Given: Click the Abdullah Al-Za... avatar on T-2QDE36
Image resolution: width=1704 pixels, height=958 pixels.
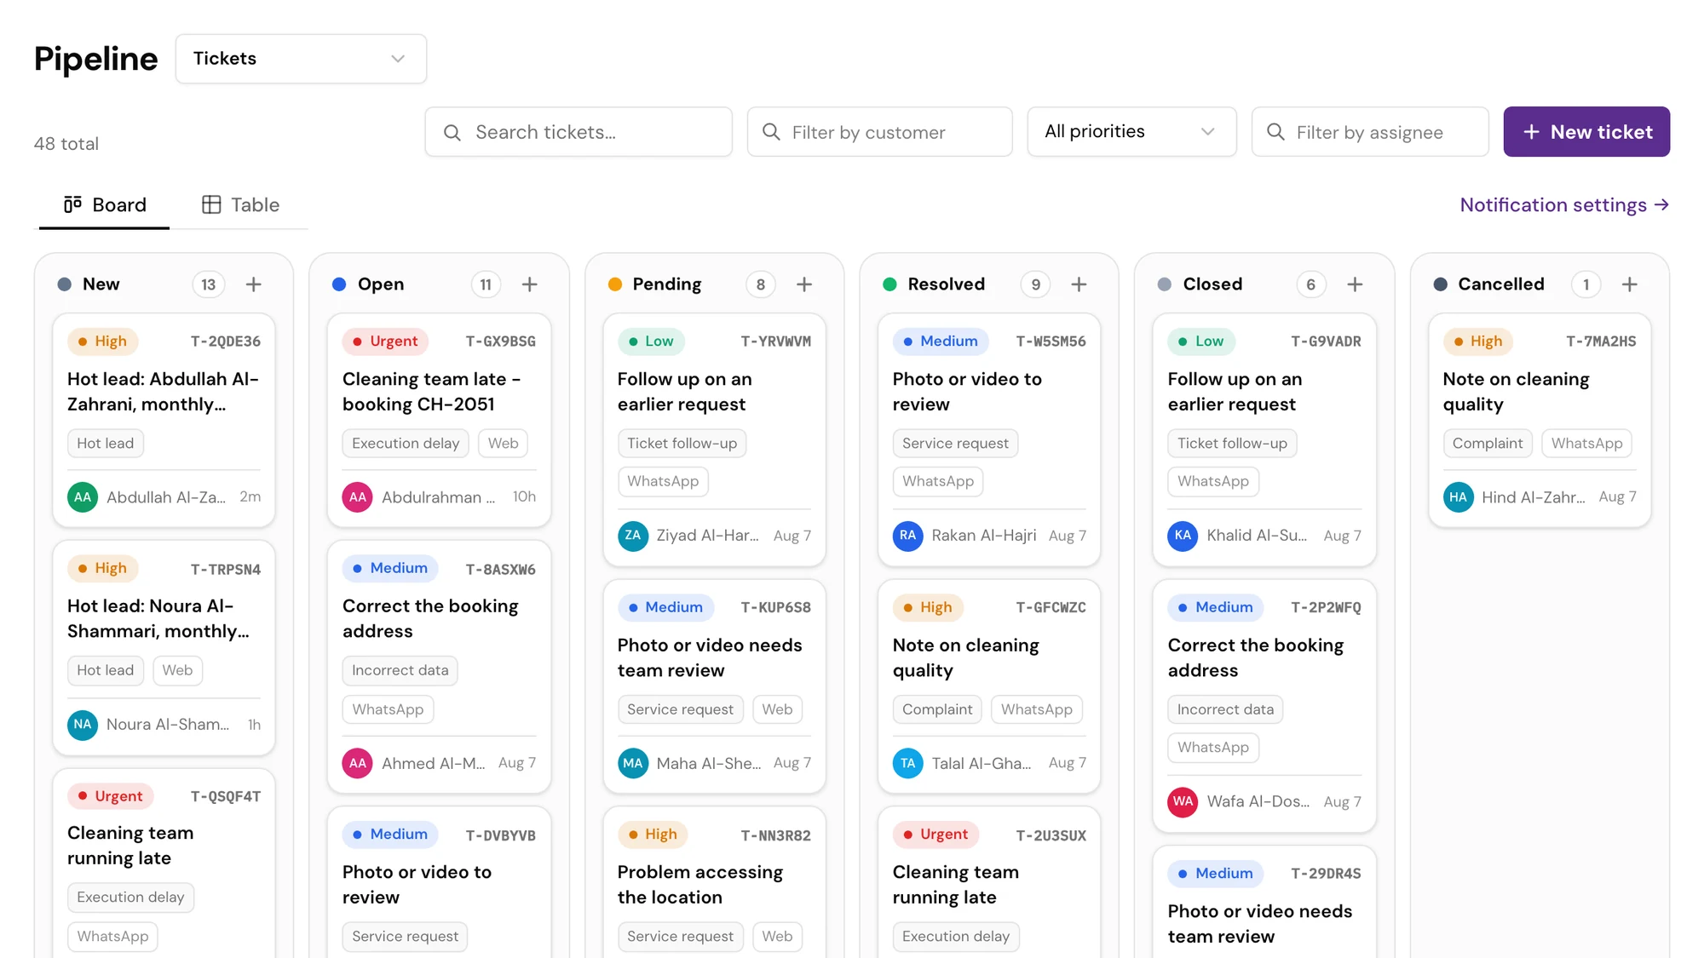Looking at the screenshot, I should tap(83, 497).
